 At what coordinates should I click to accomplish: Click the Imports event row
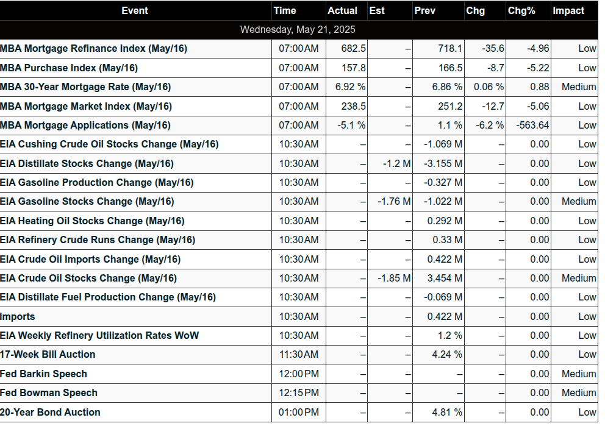pos(299,316)
